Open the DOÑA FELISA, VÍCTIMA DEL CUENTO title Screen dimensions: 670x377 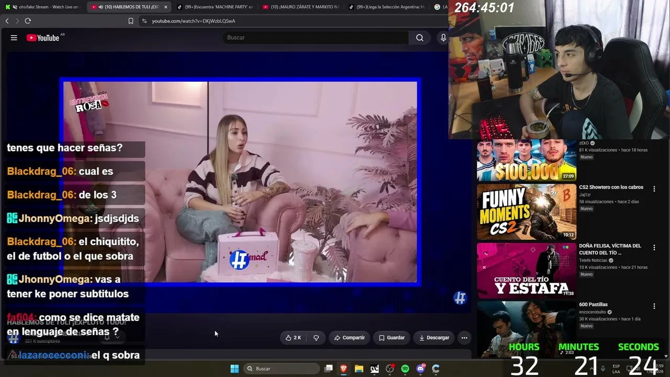pyautogui.click(x=610, y=249)
